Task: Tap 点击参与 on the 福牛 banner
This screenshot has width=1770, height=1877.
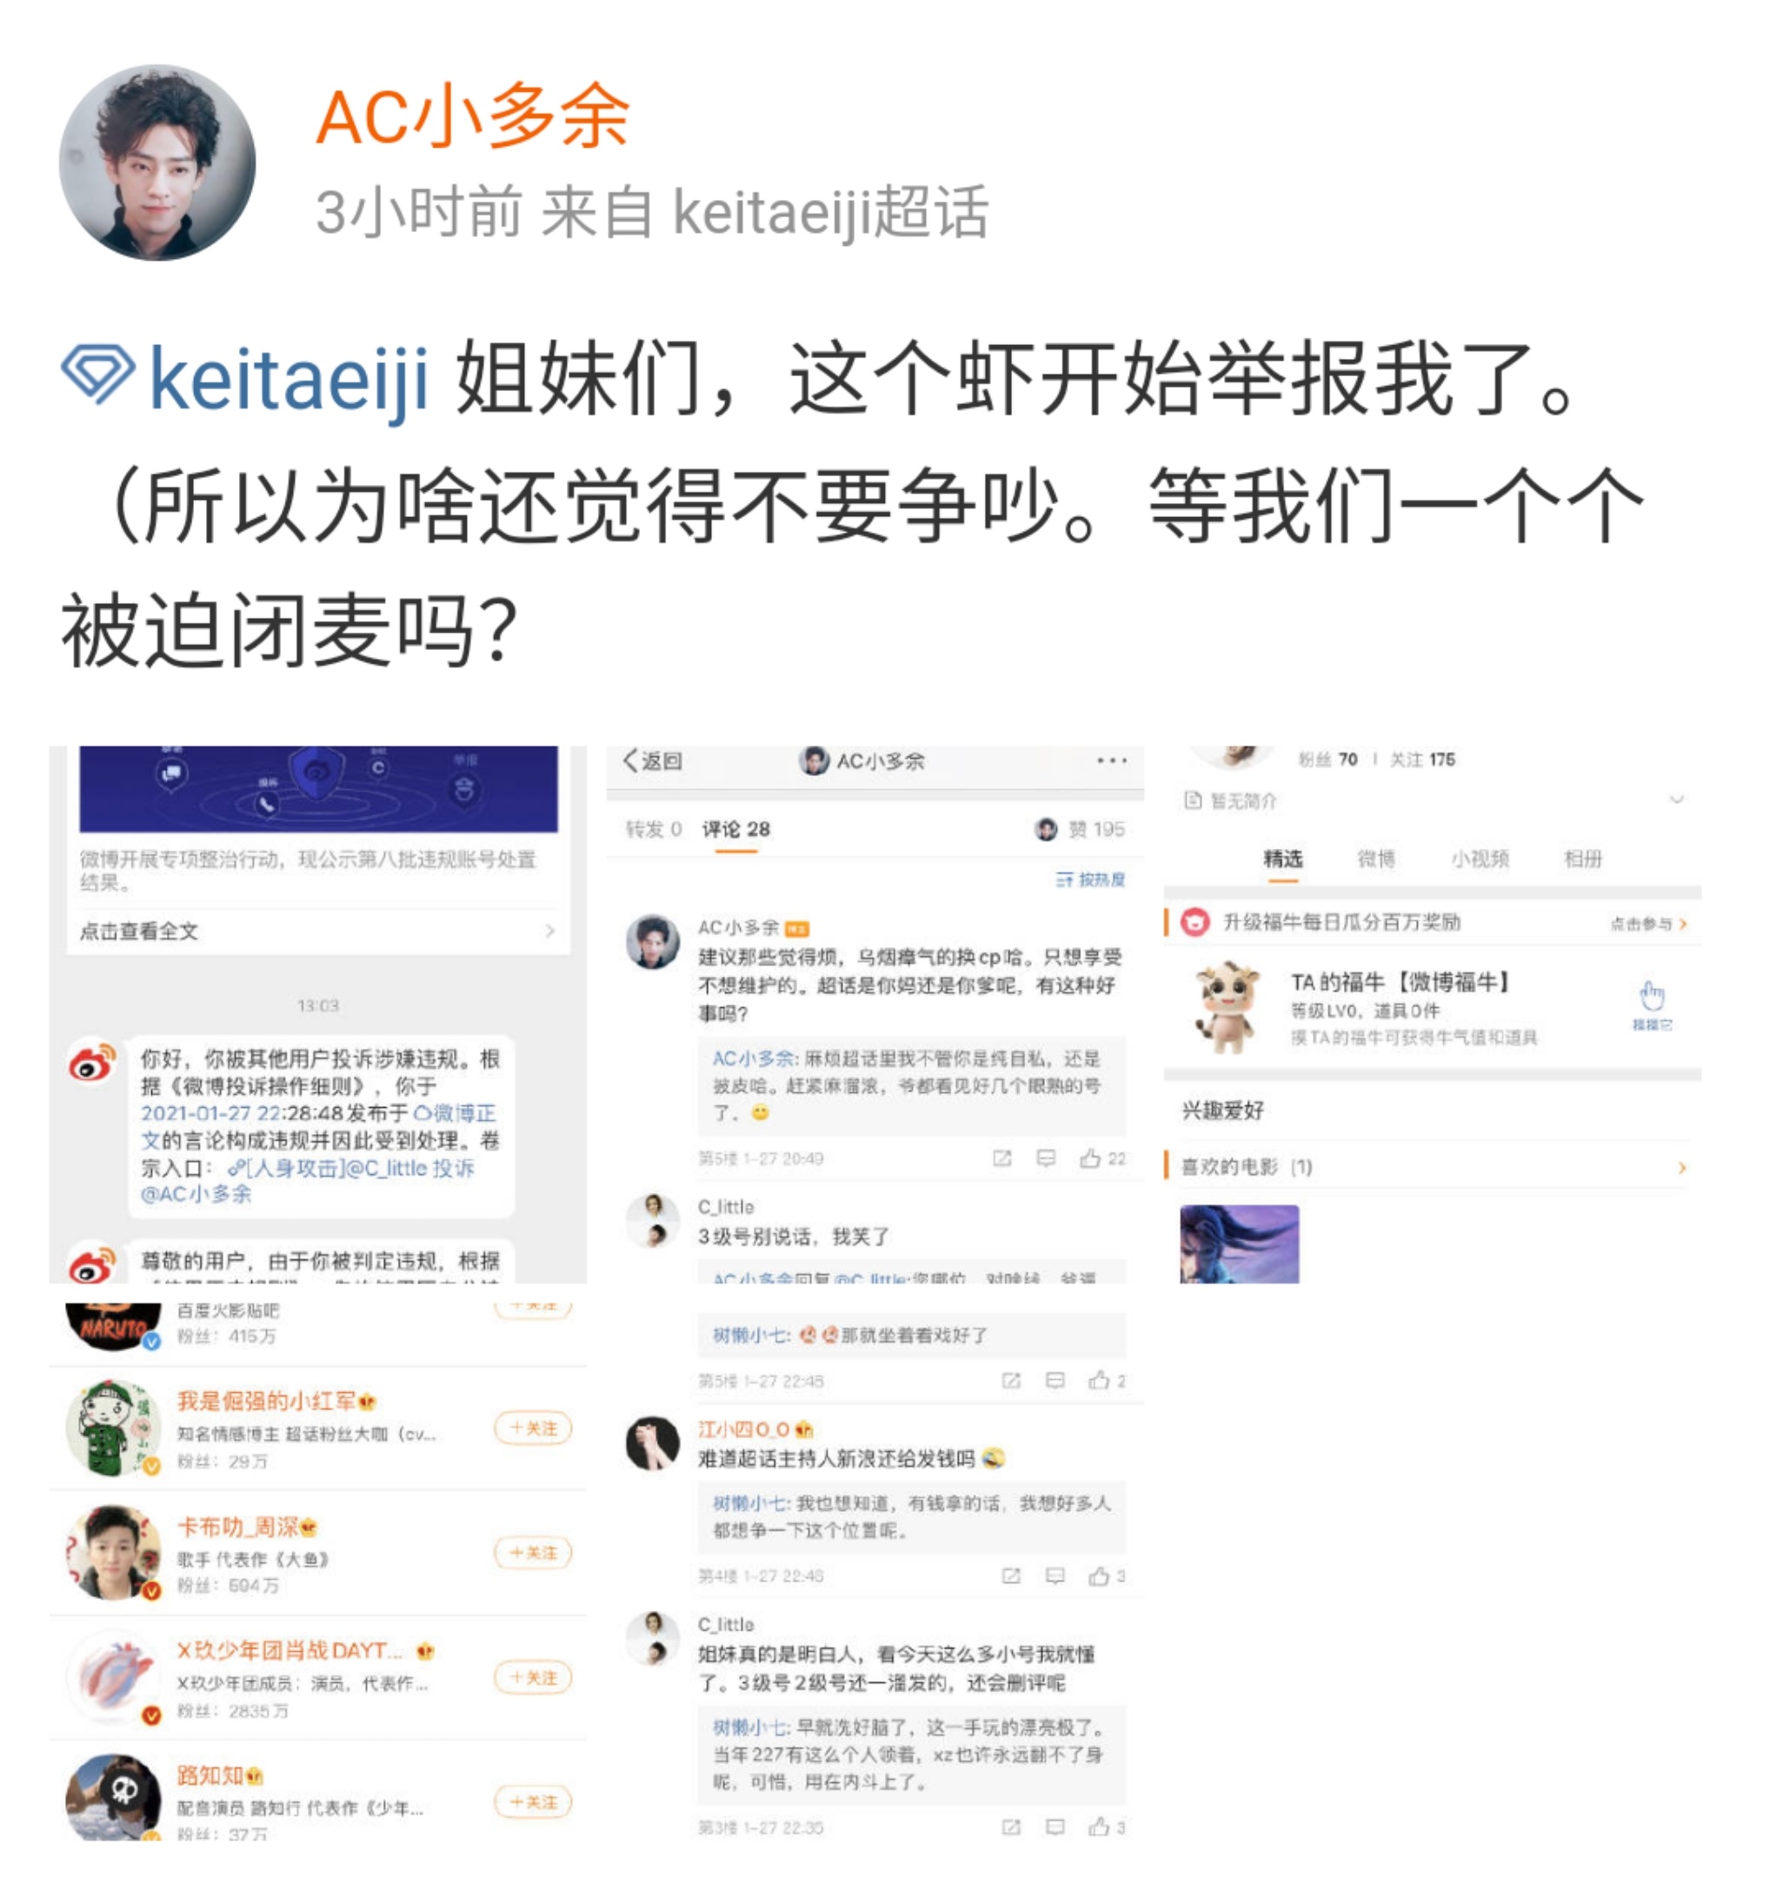Action: pos(1647,924)
